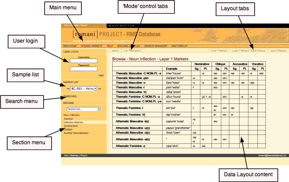Open RMS HOME in the main menu
The width and height of the screenshot is (289, 182).
(70, 46)
